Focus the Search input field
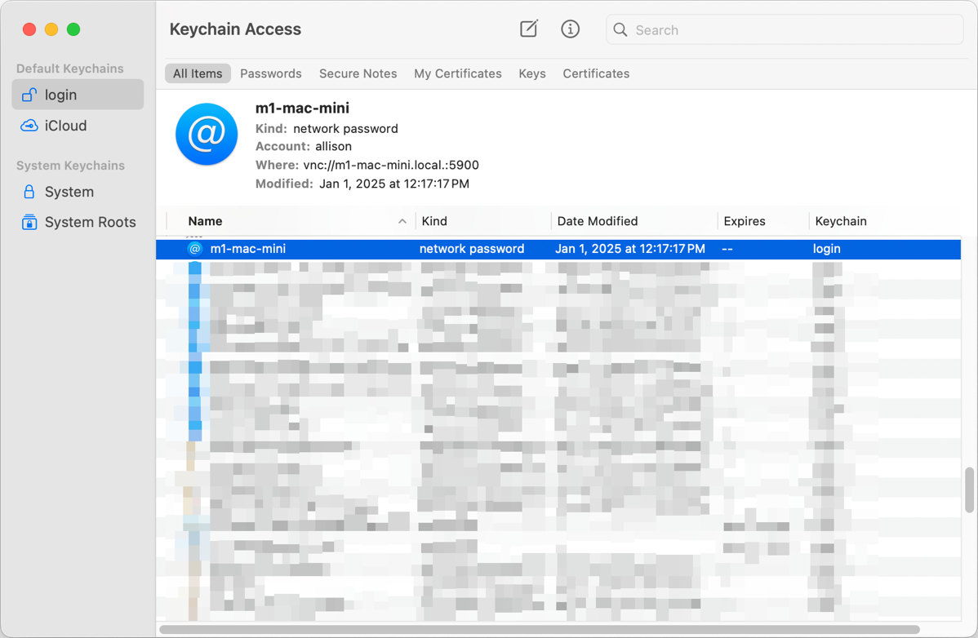This screenshot has width=978, height=638. (x=792, y=30)
